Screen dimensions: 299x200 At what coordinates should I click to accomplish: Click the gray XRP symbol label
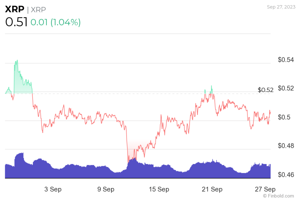pos(38,10)
